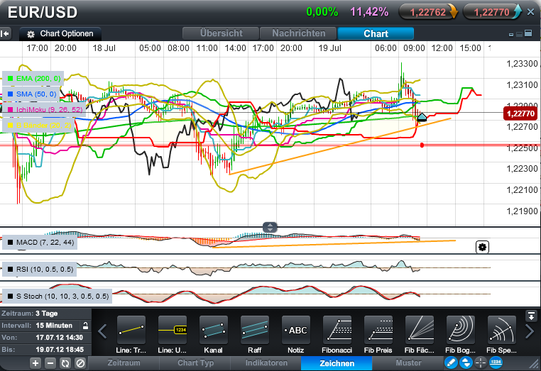
Task: Toggle the interval lock padlock icon
Action: point(85,326)
